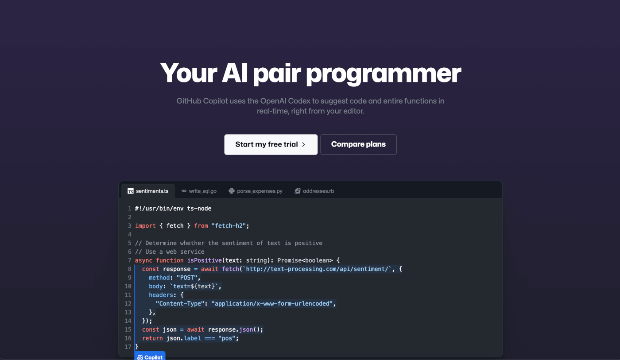Open the Compare plans button
The image size is (620, 360).
[x=358, y=144]
